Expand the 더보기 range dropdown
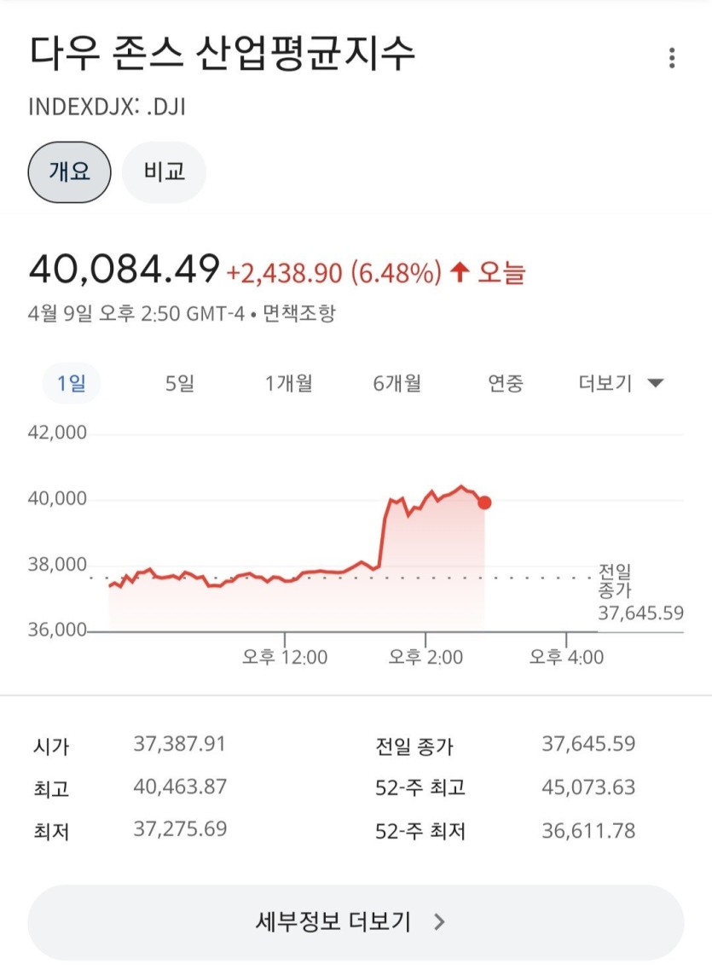Image resolution: width=712 pixels, height=976 pixels. 621,384
